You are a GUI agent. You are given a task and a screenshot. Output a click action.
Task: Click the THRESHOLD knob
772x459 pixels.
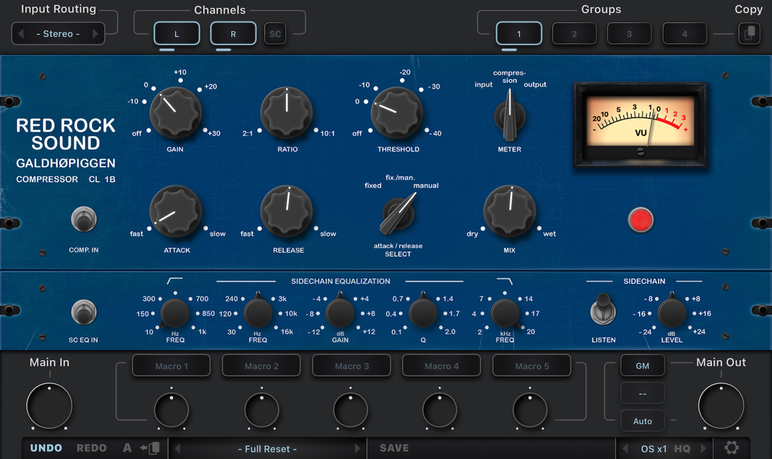click(x=397, y=114)
